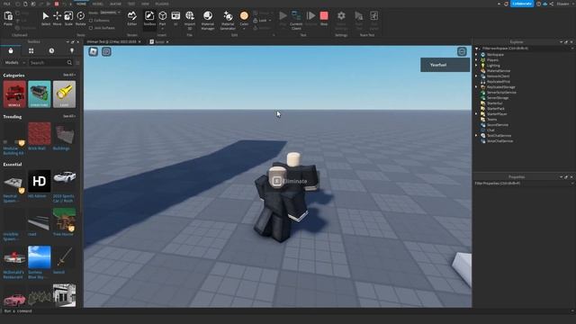The width and height of the screenshot is (576, 324).
Task: Select the Structure category thumbnail
Action: (40, 94)
